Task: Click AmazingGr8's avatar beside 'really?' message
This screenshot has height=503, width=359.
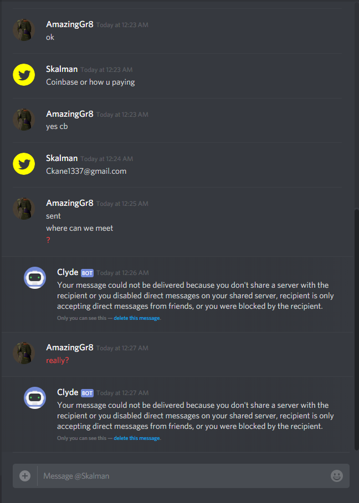Action: [24, 353]
